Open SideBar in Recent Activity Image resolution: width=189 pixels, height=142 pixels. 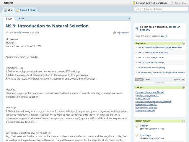144,126
